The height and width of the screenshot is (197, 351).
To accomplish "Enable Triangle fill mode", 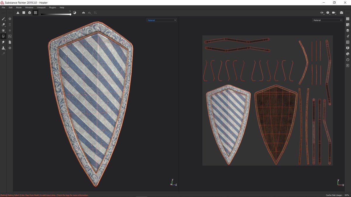I will pos(18,13).
